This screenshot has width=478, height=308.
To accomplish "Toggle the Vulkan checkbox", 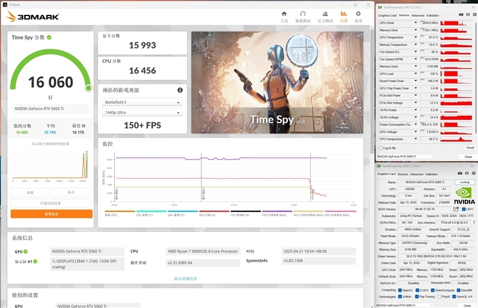I will tap(400, 297).
